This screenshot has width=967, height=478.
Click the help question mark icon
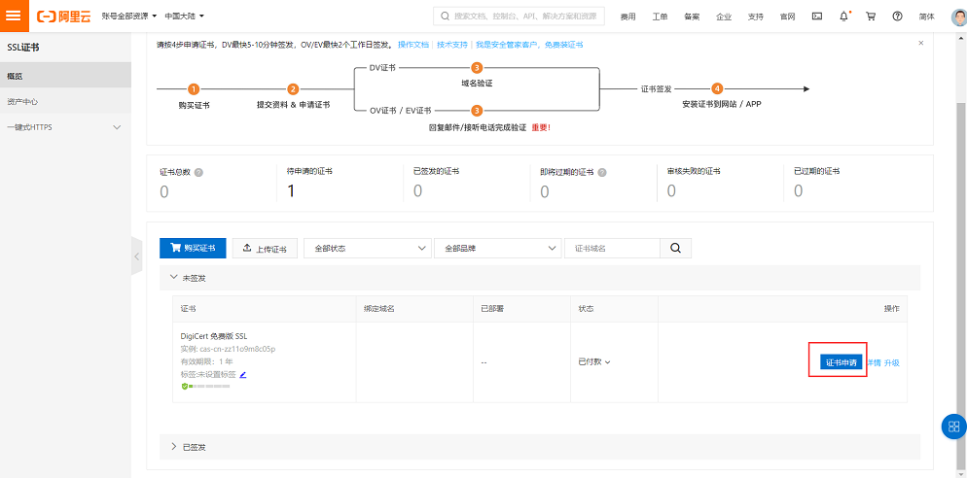(897, 17)
